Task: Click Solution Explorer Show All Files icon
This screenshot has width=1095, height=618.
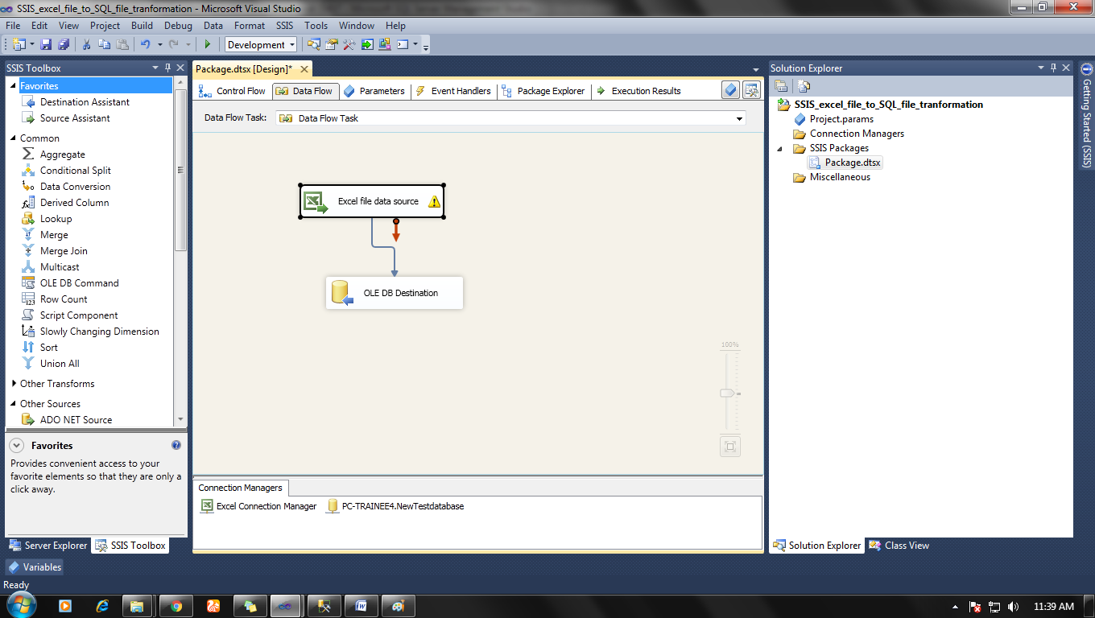Action: 804,86
